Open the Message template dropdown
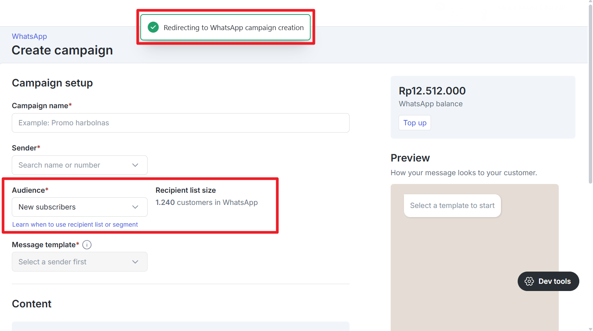Image resolution: width=593 pixels, height=331 pixels. [x=79, y=262]
